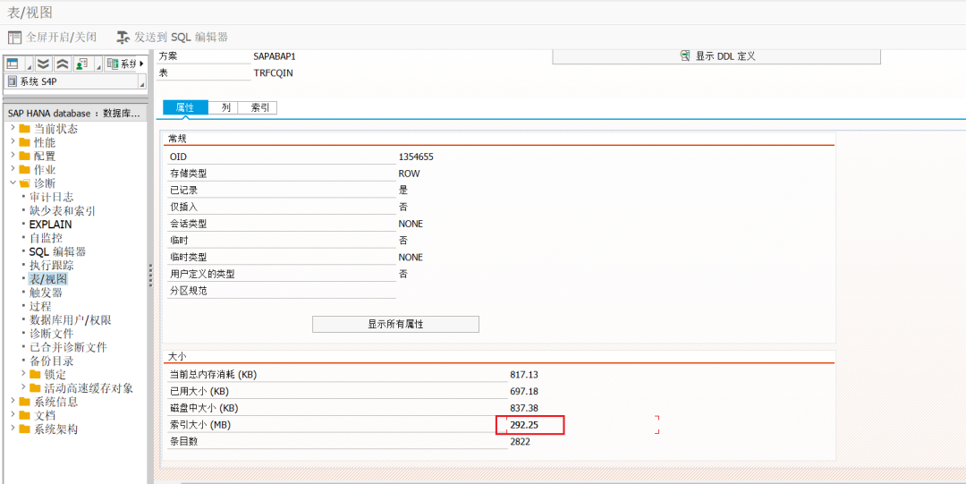
Task: Expand the 系统信息 folder node
Action: (x=13, y=401)
